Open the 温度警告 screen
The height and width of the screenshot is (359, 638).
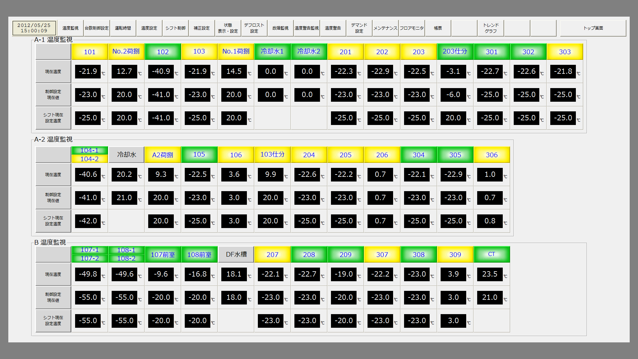[333, 28]
